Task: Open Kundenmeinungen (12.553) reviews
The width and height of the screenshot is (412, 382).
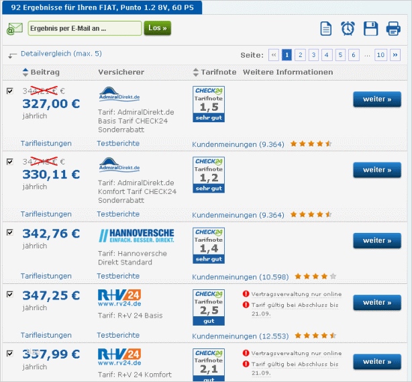Action: (240, 336)
